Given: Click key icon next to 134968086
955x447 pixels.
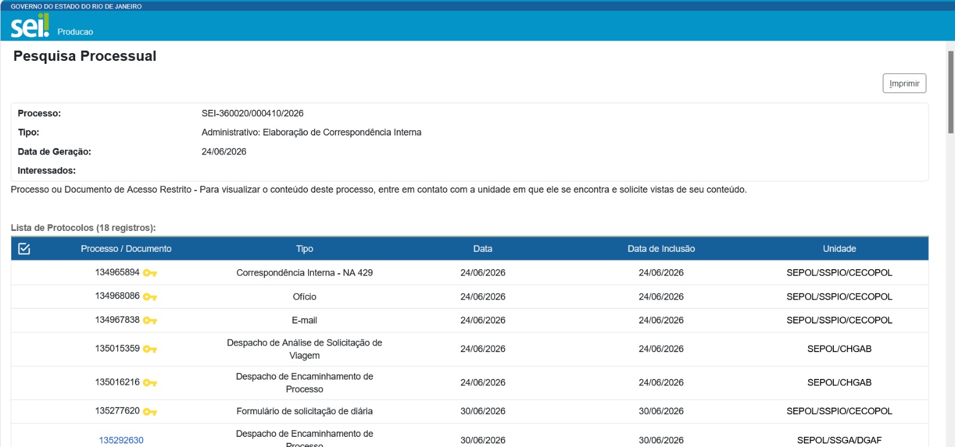Looking at the screenshot, I should click(x=150, y=297).
